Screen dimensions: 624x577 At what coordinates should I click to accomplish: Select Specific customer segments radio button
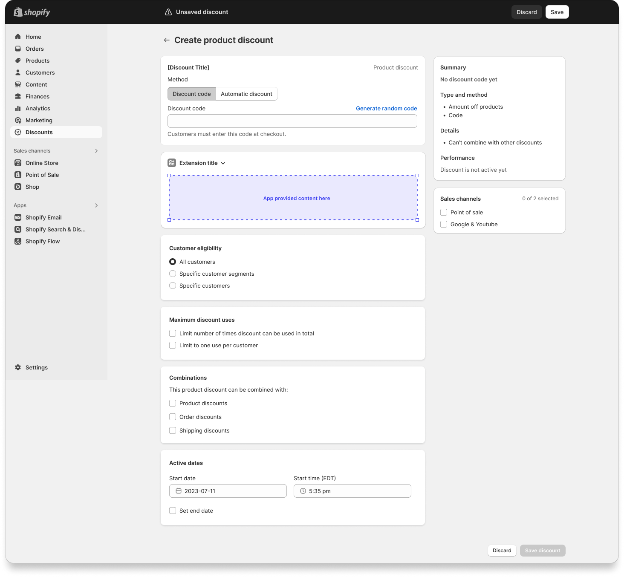tap(173, 274)
